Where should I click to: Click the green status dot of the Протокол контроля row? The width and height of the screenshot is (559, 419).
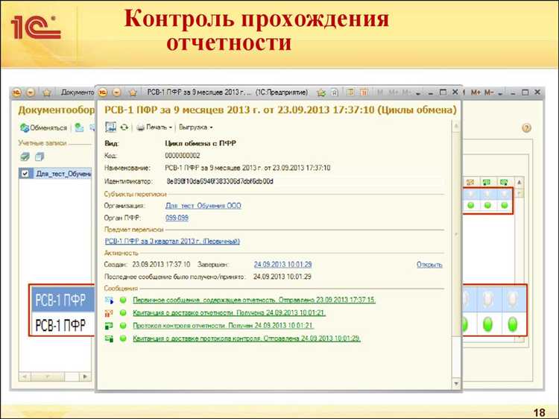click(123, 326)
